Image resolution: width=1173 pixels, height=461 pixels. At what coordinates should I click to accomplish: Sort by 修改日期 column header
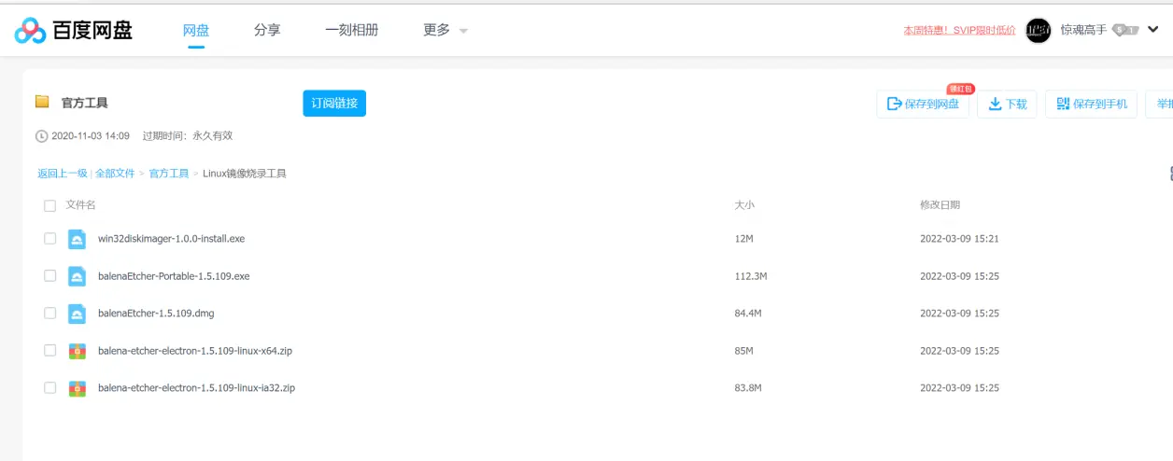coord(940,204)
